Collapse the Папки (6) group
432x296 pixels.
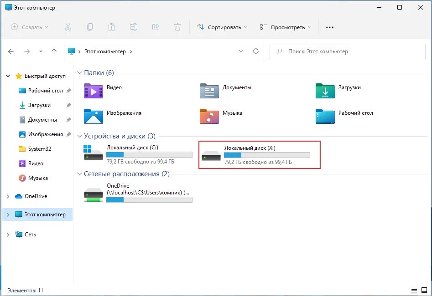pyautogui.click(x=80, y=72)
